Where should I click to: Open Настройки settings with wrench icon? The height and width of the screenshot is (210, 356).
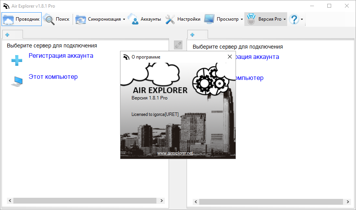183,19
